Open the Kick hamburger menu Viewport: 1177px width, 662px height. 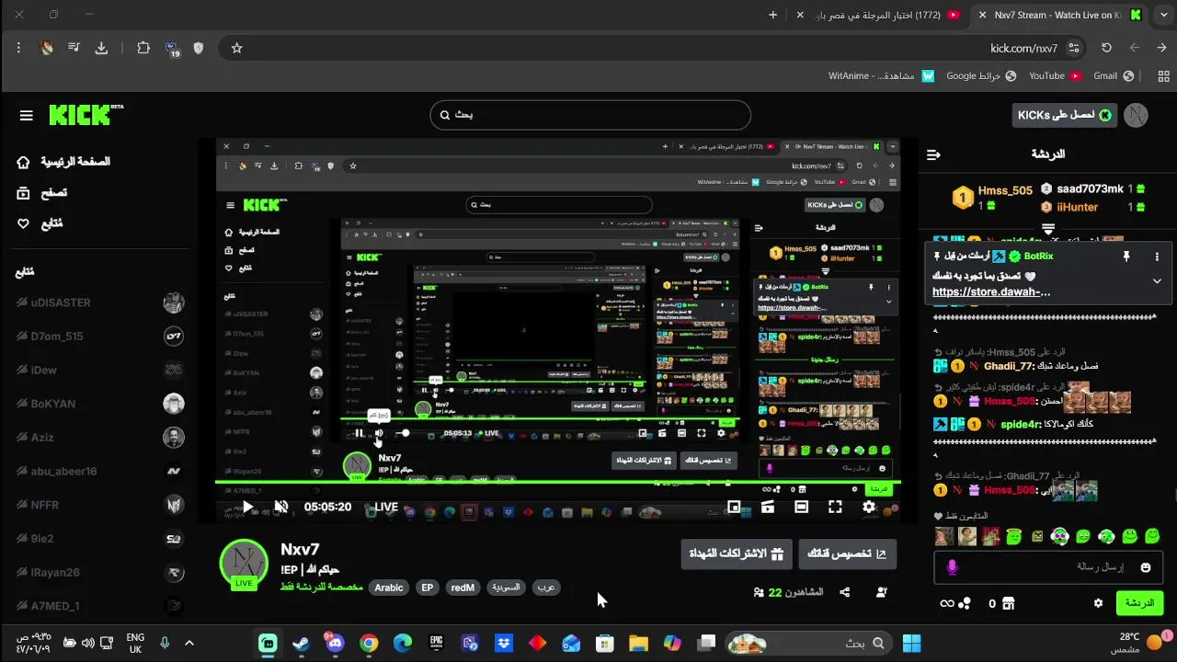[x=26, y=116]
